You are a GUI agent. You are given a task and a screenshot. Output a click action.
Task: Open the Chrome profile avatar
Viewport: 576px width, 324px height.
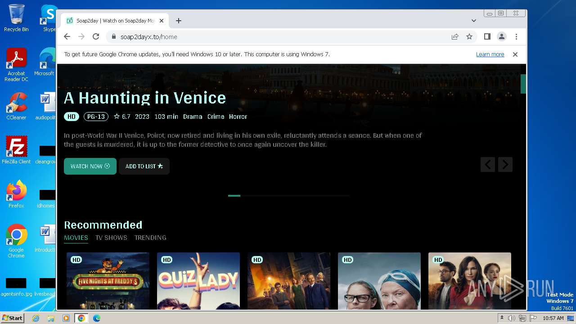pyautogui.click(x=502, y=37)
